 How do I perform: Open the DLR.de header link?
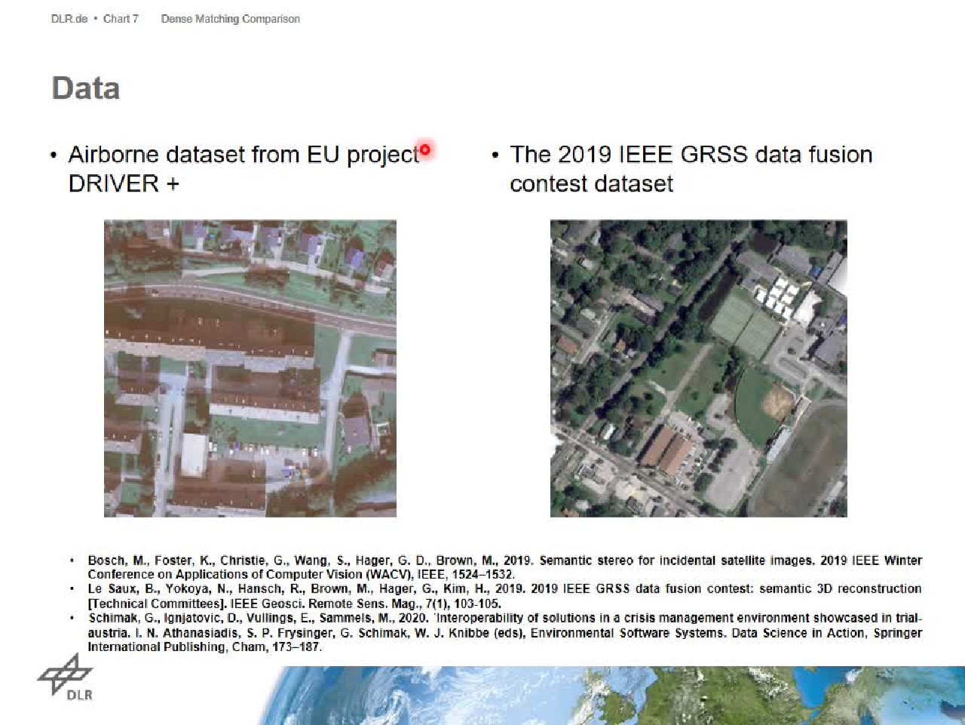pyautogui.click(x=69, y=19)
